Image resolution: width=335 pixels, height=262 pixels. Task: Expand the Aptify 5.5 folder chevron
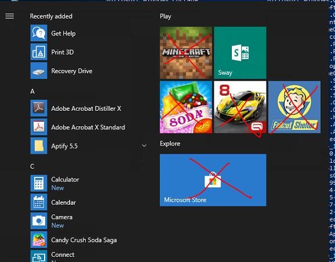pos(144,146)
